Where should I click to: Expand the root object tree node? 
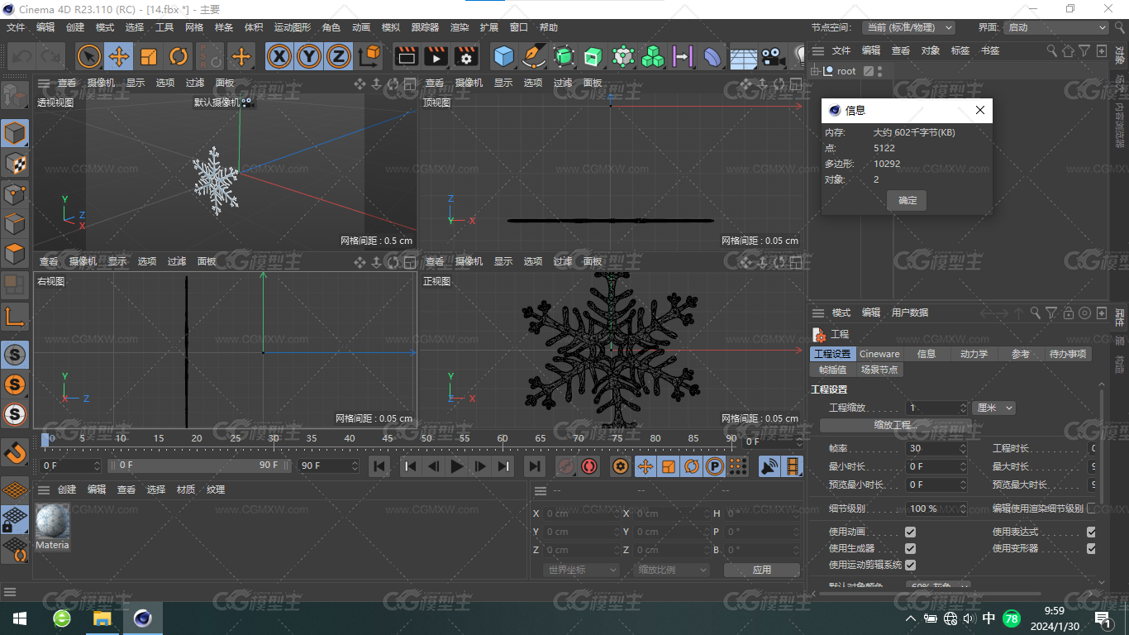(816, 71)
